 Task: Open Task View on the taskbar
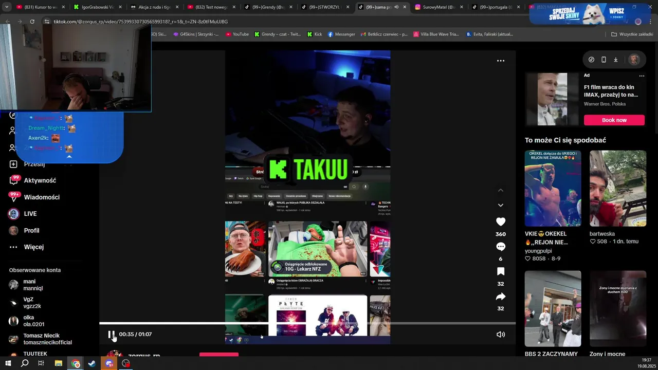(x=41, y=363)
